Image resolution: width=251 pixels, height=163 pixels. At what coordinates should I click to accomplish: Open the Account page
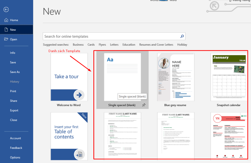coord(15,138)
